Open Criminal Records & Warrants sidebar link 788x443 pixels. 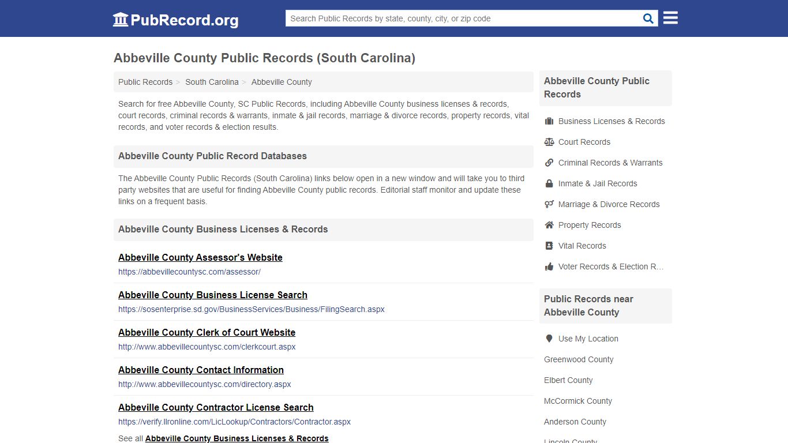(610, 163)
